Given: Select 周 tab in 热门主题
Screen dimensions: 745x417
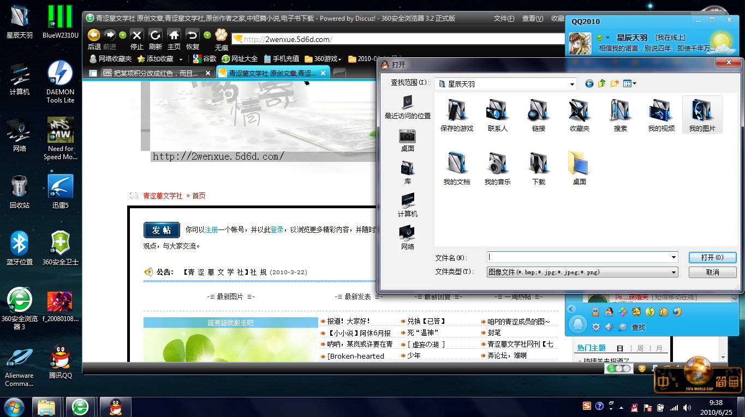Looking at the screenshot, I should (x=640, y=348).
